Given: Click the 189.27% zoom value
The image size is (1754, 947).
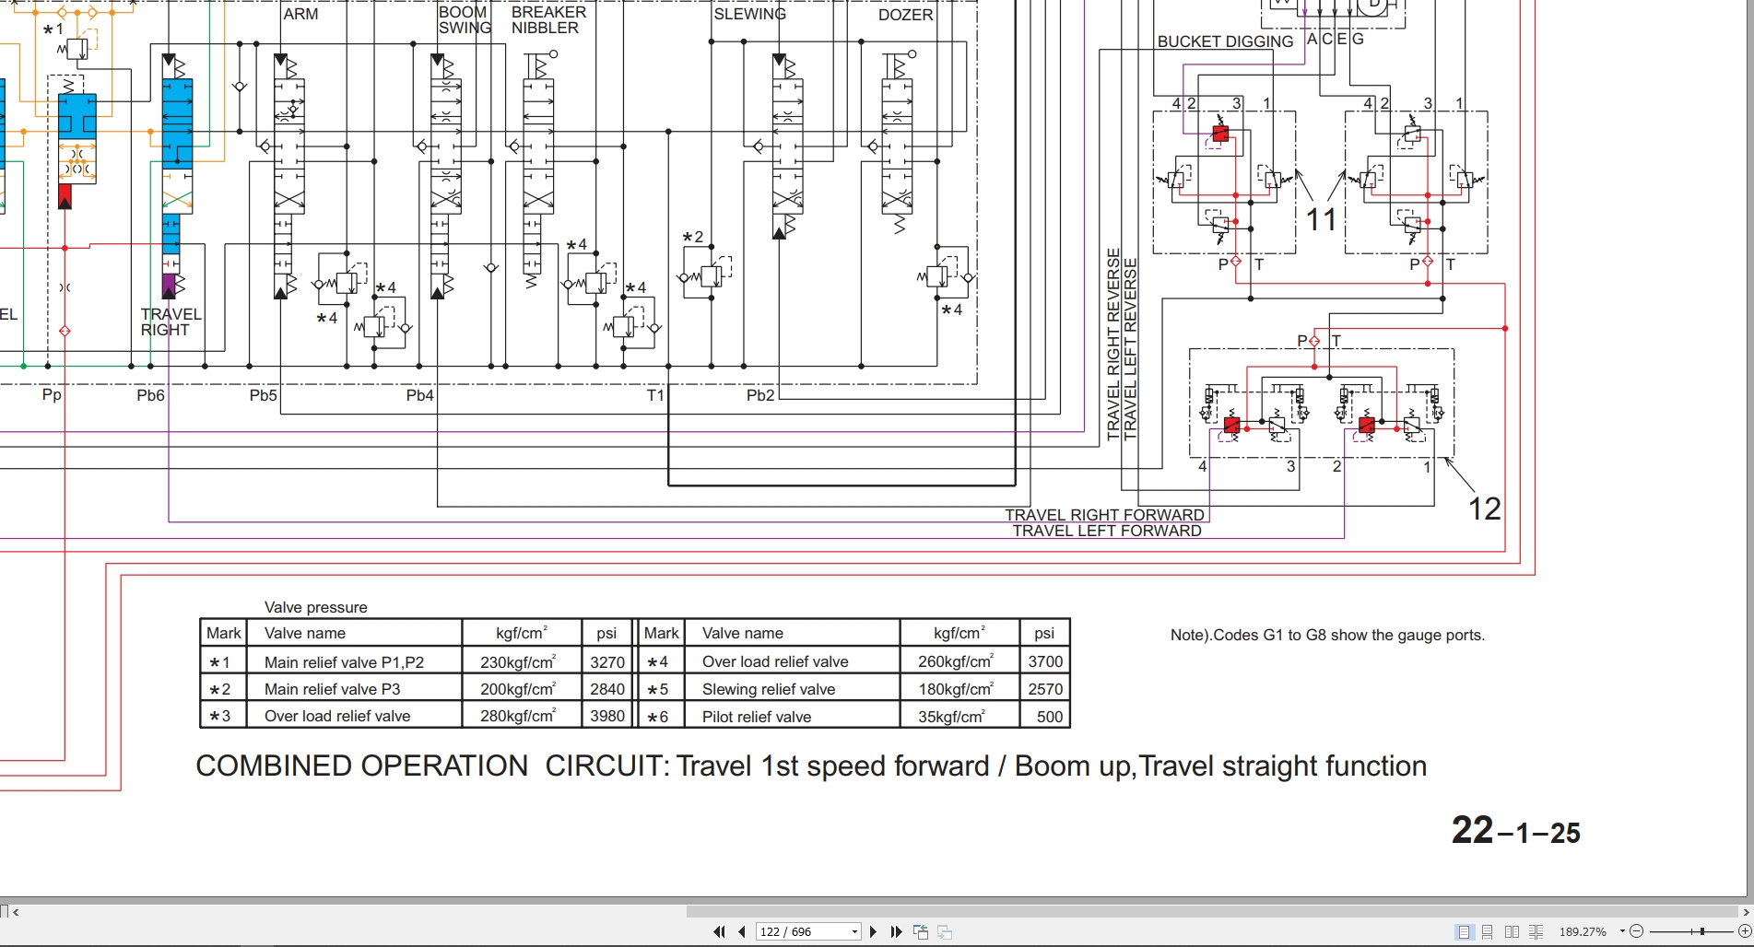Looking at the screenshot, I should coord(1583,932).
